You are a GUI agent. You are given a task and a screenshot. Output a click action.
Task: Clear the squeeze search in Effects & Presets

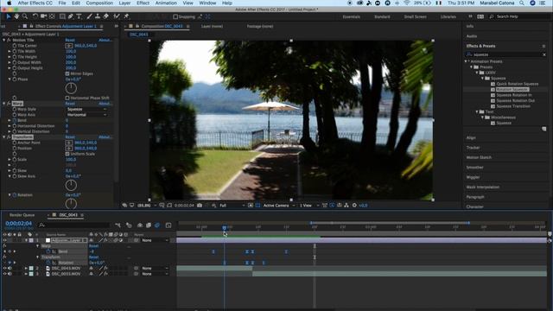click(x=544, y=54)
